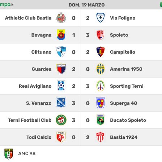Select the Campitello shield badge
162x162 pixels.
click(101, 52)
